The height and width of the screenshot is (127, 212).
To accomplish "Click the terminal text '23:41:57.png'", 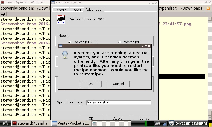I will point(177,24).
